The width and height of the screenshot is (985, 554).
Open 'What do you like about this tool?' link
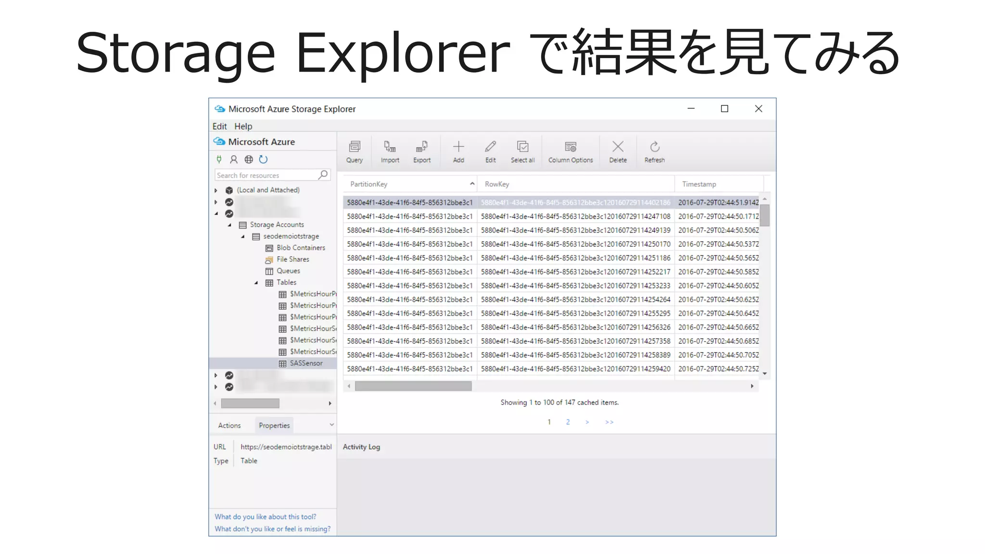pos(265,516)
